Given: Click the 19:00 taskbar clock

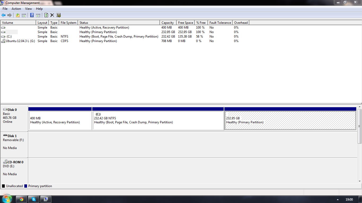Looking at the screenshot, I should pos(349,200).
